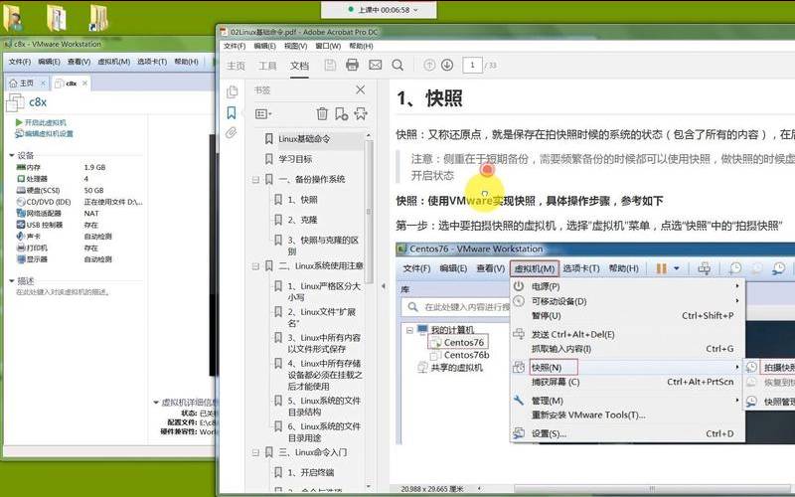Image resolution: width=795 pixels, height=497 pixels.
Task: Open the Search magnifier in Acrobat toolbar
Action: click(x=398, y=65)
